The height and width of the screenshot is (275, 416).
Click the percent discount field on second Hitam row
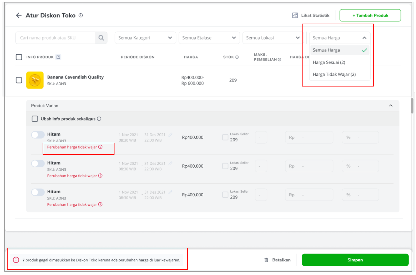coord(360,166)
